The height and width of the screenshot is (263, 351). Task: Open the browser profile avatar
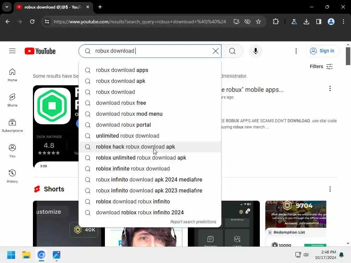click(331, 22)
